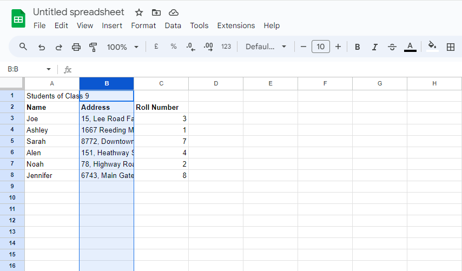Click the redo arrow icon
This screenshot has width=462, height=271.
(x=58, y=47)
